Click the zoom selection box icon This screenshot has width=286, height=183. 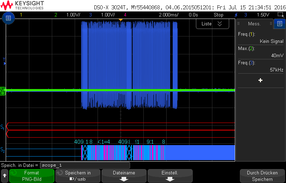click(x=280, y=15)
